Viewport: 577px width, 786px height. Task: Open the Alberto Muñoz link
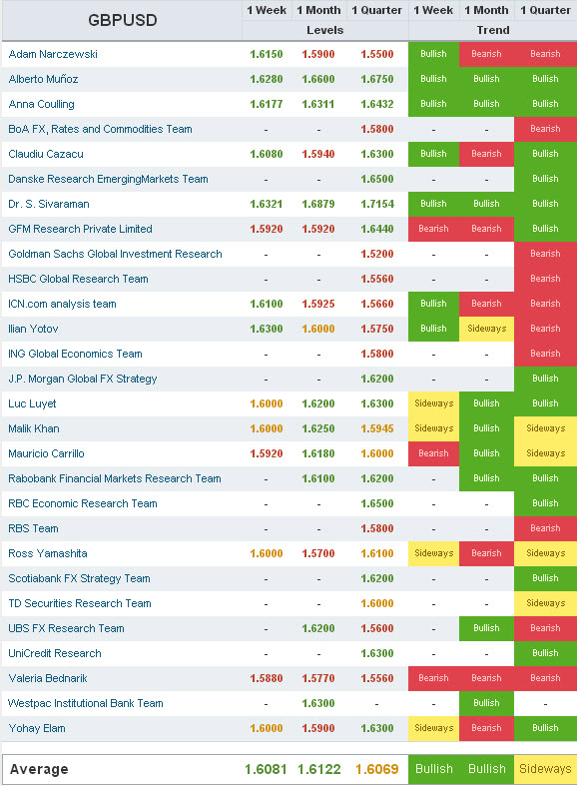tap(43, 79)
